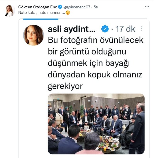The image size is (159, 158).
Task: Open the group meeting photo in the quoted tweet
Action: click(96, 124)
